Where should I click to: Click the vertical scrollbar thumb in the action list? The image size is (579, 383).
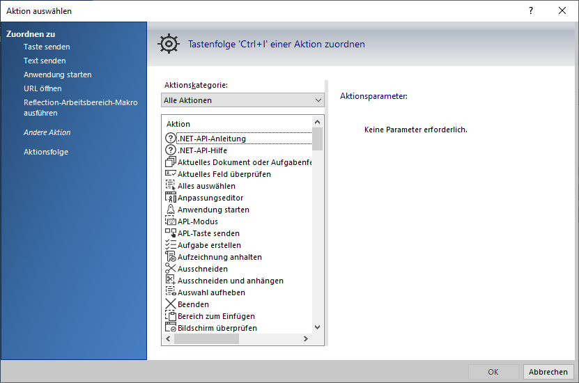(317, 139)
